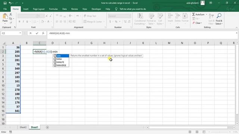This screenshot has height=134, width=239.
Task: Open Find & Select magnifier
Action: (x=219, y=16)
